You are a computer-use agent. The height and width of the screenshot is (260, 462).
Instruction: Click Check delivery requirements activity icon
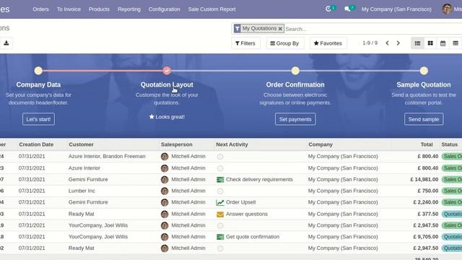click(220, 180)
